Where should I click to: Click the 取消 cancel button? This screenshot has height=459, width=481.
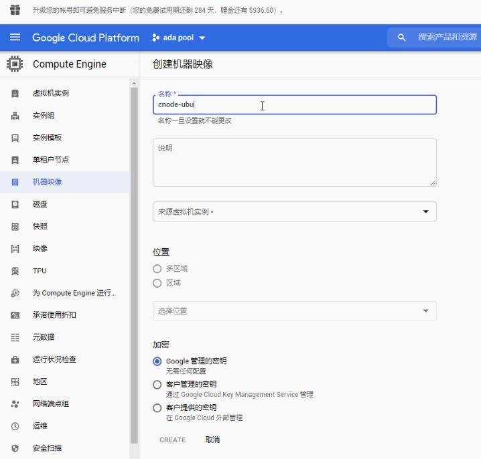pos(212,440)
